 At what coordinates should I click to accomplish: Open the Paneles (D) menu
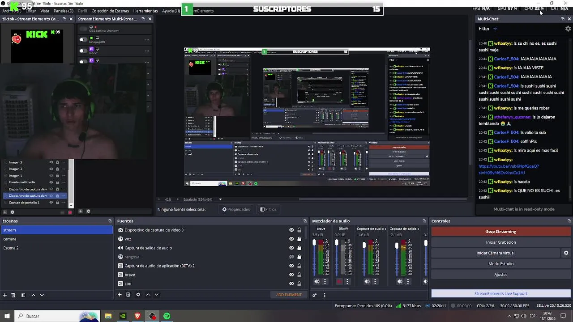coord(64,11)
